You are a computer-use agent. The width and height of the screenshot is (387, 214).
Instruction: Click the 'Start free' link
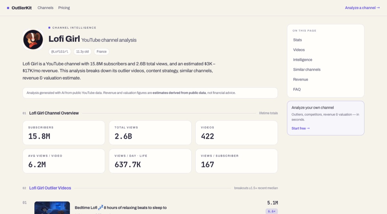pos(301,128)
